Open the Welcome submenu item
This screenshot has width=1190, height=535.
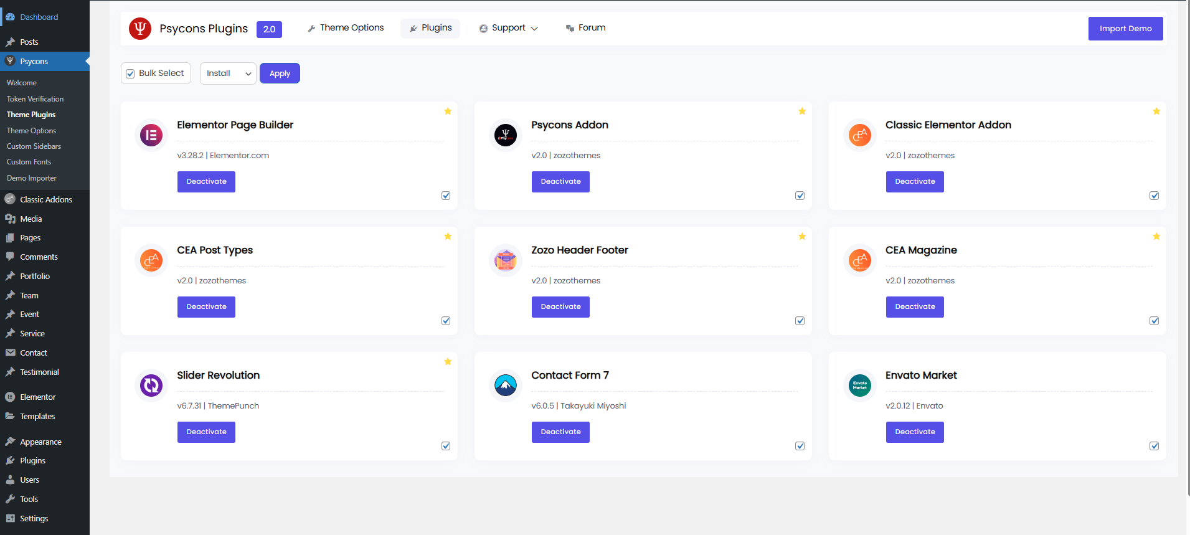point(22,83)
